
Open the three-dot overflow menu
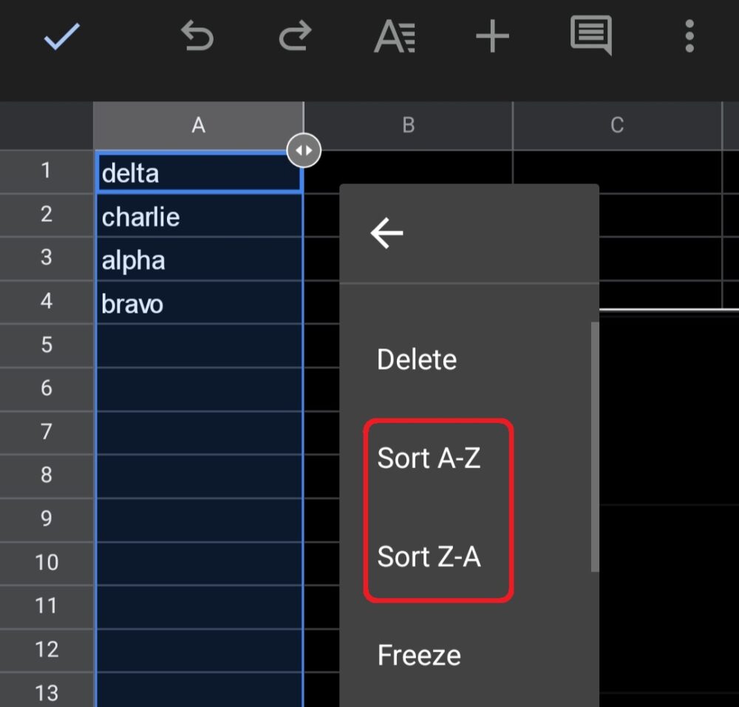click(689, 37)
